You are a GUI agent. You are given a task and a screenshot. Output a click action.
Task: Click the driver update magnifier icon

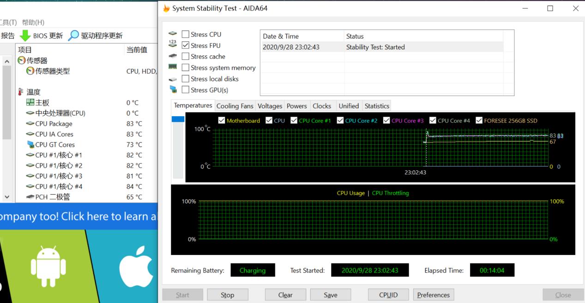[73, 36]
